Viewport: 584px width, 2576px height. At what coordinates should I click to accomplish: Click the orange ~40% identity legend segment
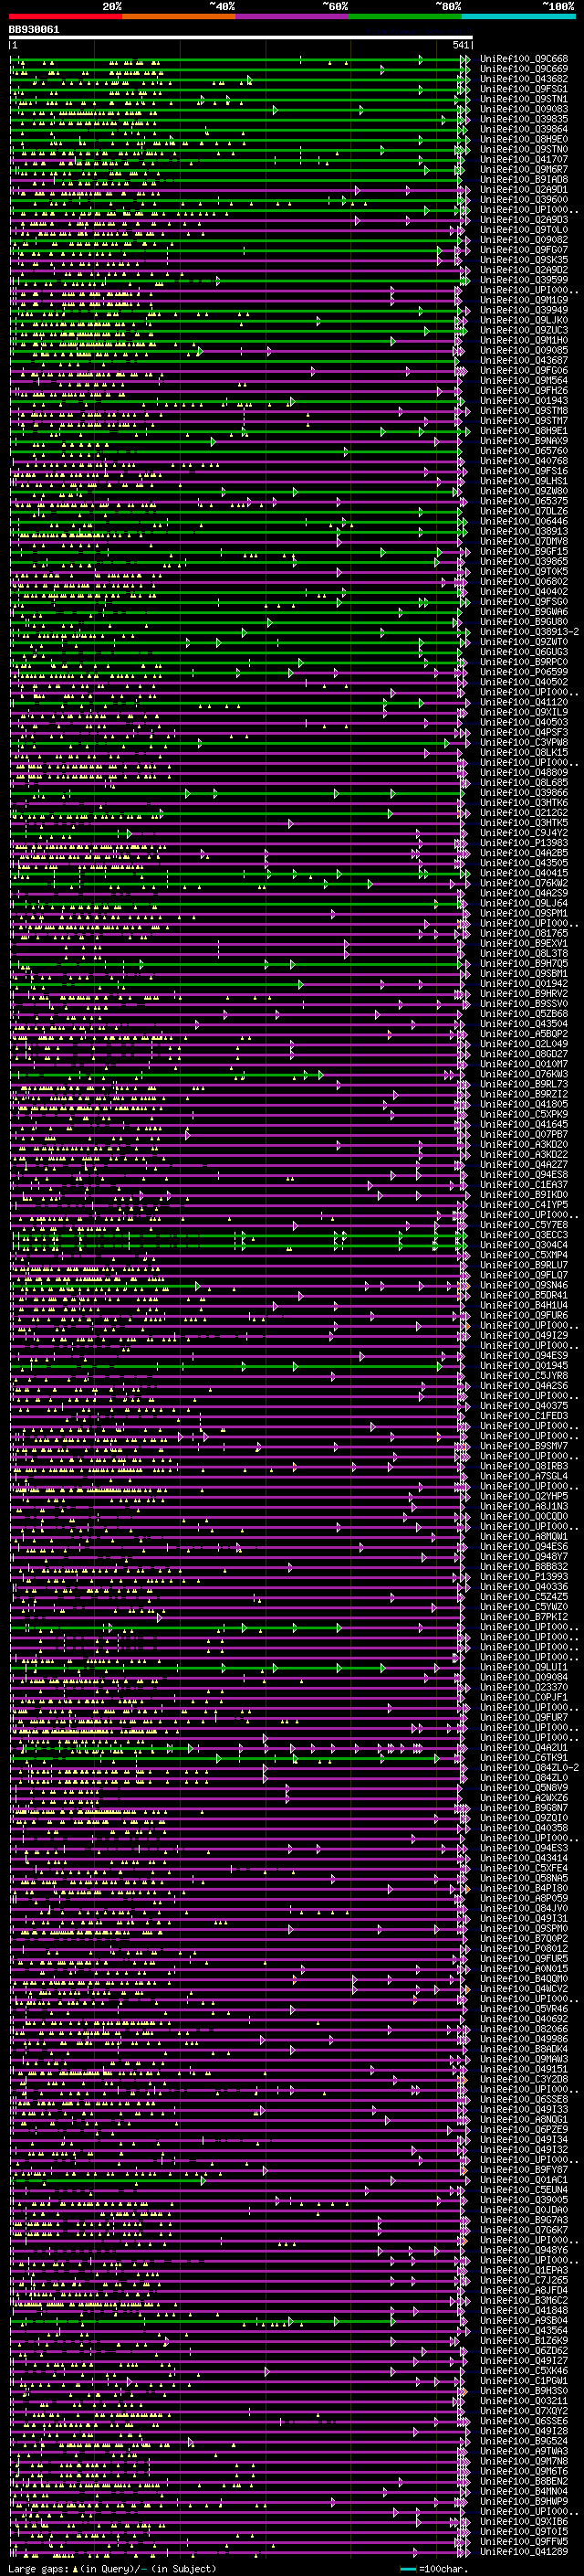pyautogui.click(x=179, y=16)
